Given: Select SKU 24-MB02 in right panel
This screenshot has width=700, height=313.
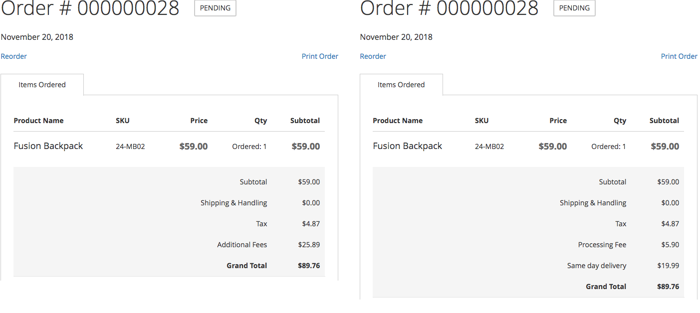Looking at the screenshot, I should (489, 147).
